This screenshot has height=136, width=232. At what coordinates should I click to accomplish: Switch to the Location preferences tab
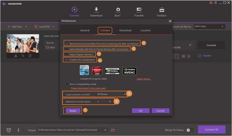[x=145, y=30]
